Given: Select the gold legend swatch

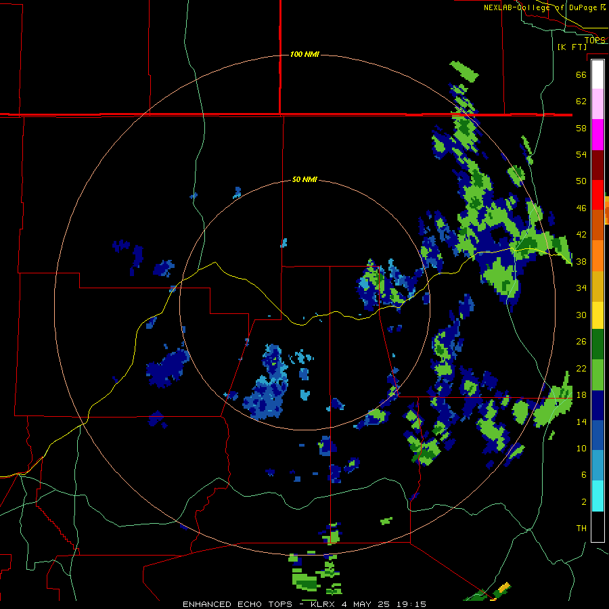Looking at the screenshot, I should [597, 286].
